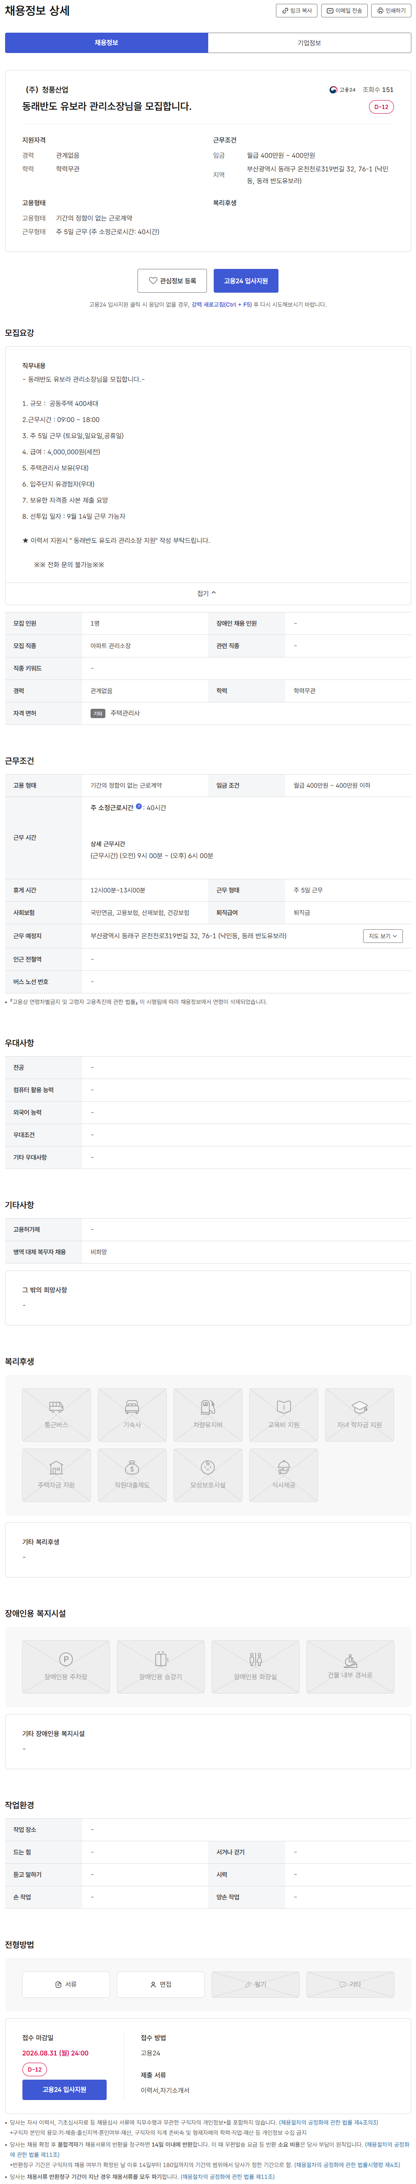This screenshot has width=416, height=2184.
Task: Click 국민연금, 고용보험, 산재보험, 건강보험 text
Action: click(x=140, y=913)
